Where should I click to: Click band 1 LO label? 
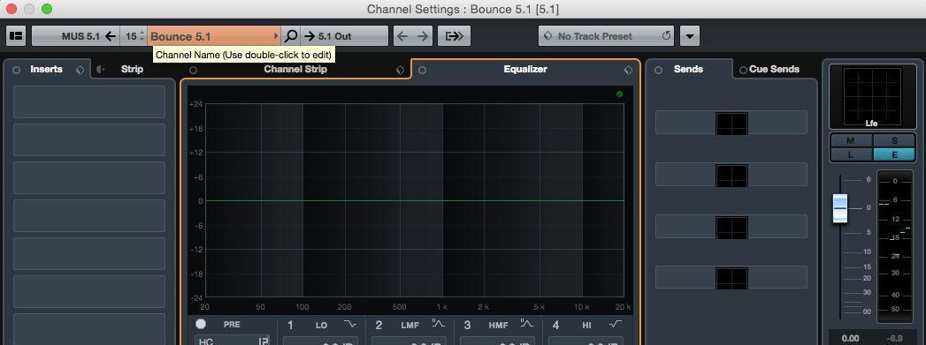point(321,325)
